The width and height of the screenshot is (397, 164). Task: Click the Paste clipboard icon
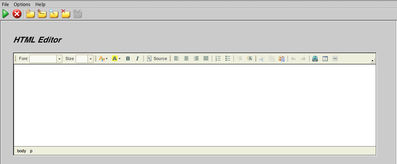tap(281, 58)
